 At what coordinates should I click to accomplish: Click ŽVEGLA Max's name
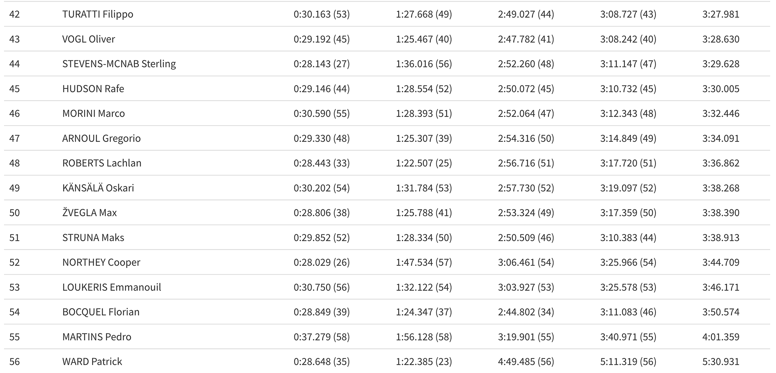(x=90, y=213)
